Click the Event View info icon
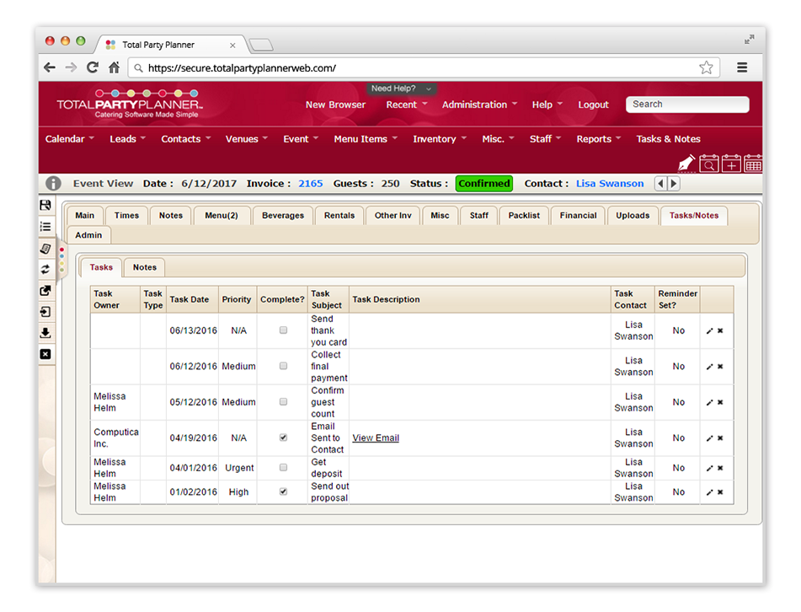The image size is (801, 612). pyautogui.click(x=53, y=183)
